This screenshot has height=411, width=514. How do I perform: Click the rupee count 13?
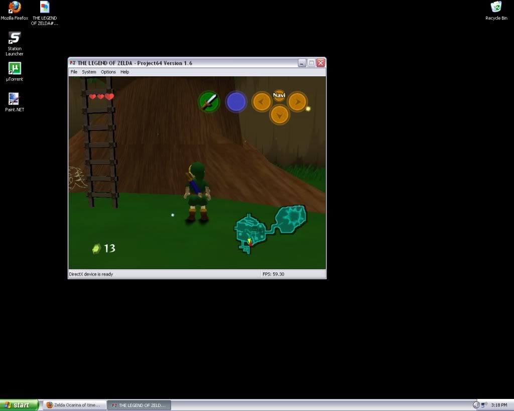[109, 248]
